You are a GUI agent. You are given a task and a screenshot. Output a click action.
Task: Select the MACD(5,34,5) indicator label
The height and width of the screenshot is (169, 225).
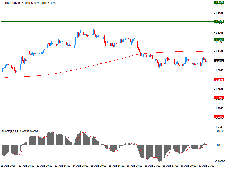(11, 131)
